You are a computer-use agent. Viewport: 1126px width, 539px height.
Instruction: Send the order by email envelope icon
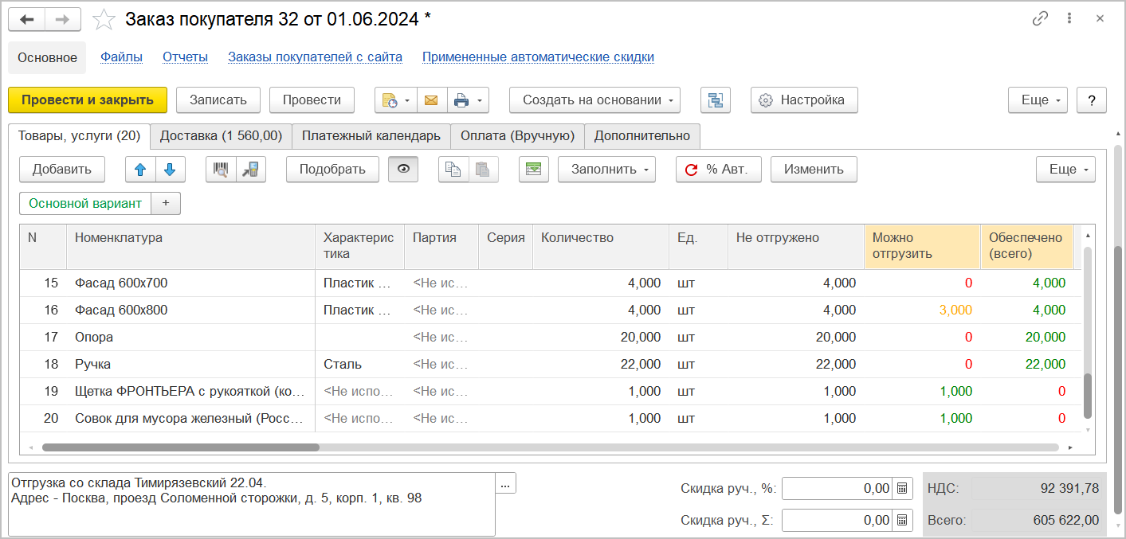pyautogui.click(x=431, y=100)
